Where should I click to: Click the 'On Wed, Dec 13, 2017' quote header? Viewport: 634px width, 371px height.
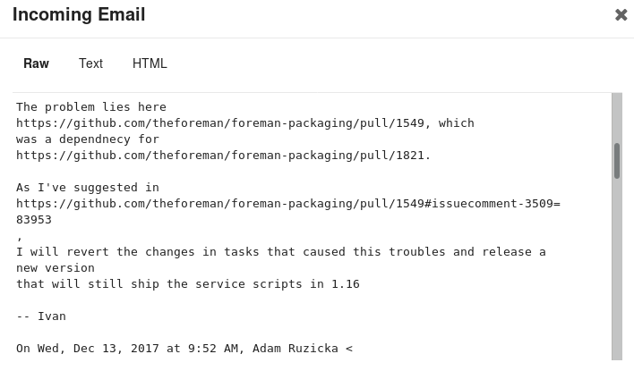(184, 349)
